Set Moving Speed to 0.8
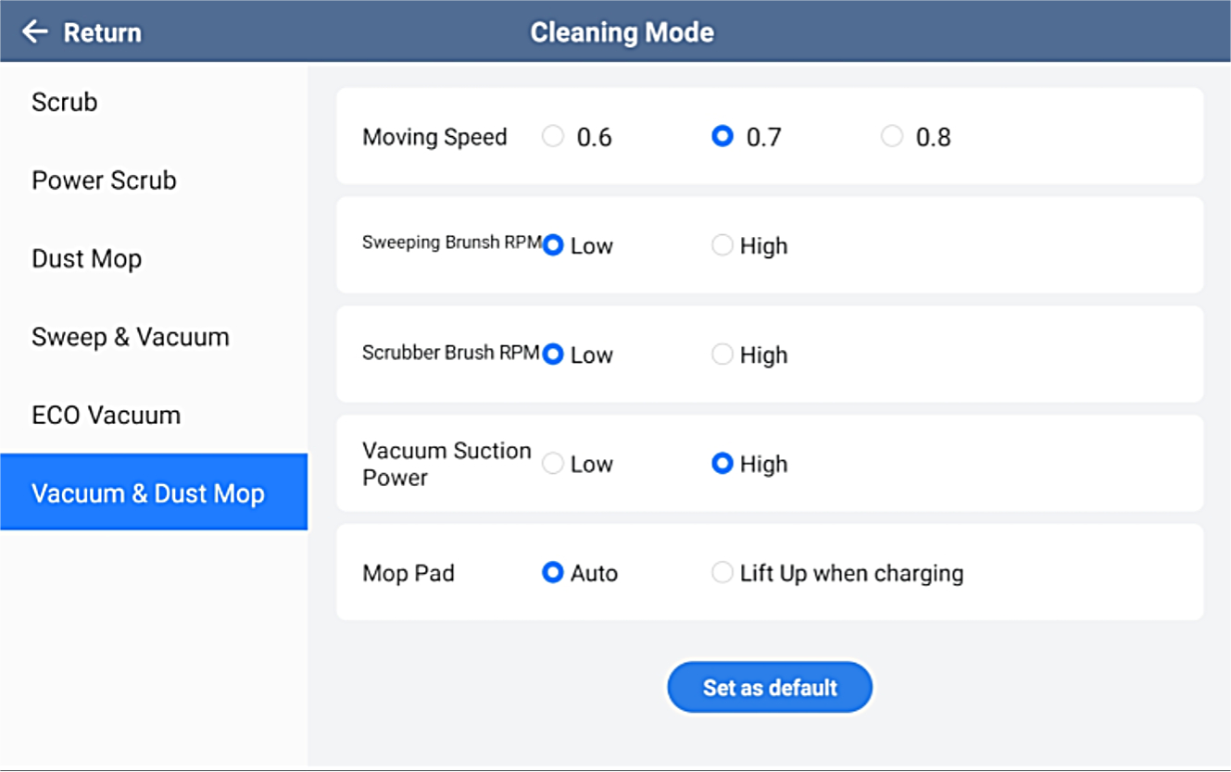The image size is (1231, 772). click(x=892, y=137)
